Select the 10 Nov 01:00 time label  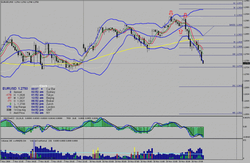point(95,161)
